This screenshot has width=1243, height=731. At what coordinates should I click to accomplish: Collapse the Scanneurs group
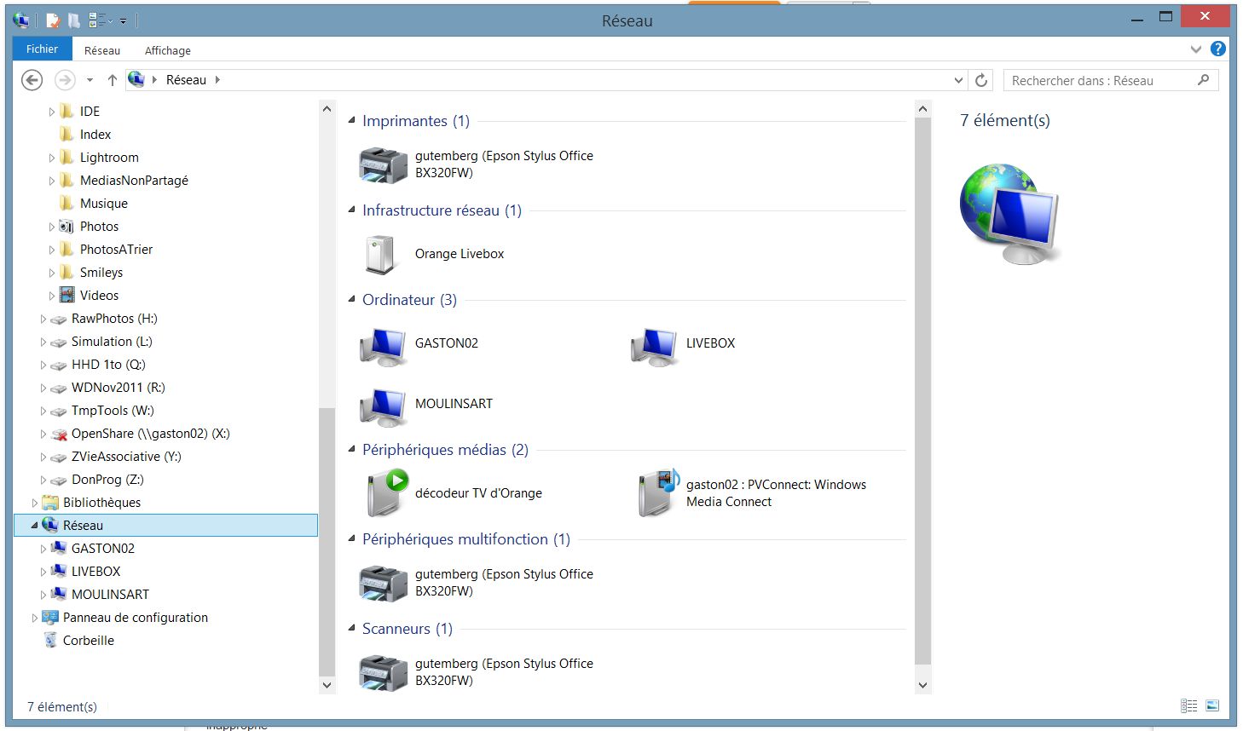(x=352, y=629)
